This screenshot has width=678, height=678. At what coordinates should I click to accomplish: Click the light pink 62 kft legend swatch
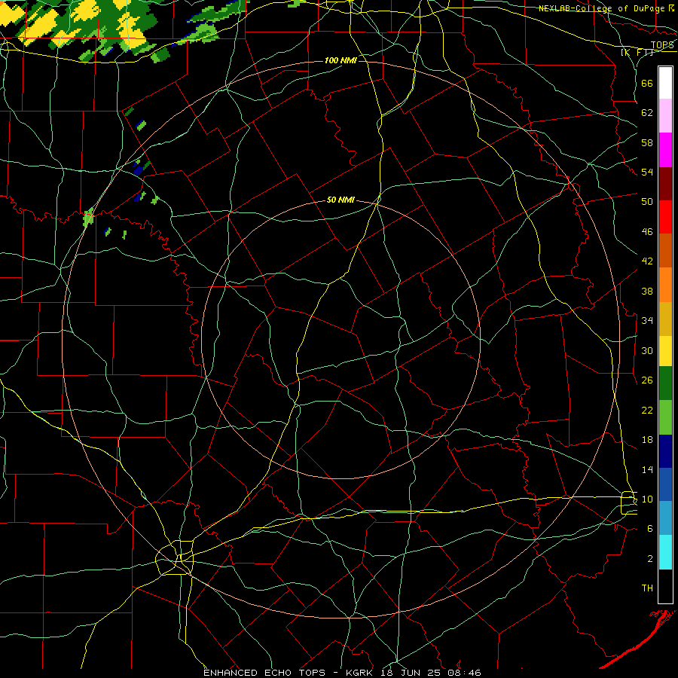click(665, 116)
